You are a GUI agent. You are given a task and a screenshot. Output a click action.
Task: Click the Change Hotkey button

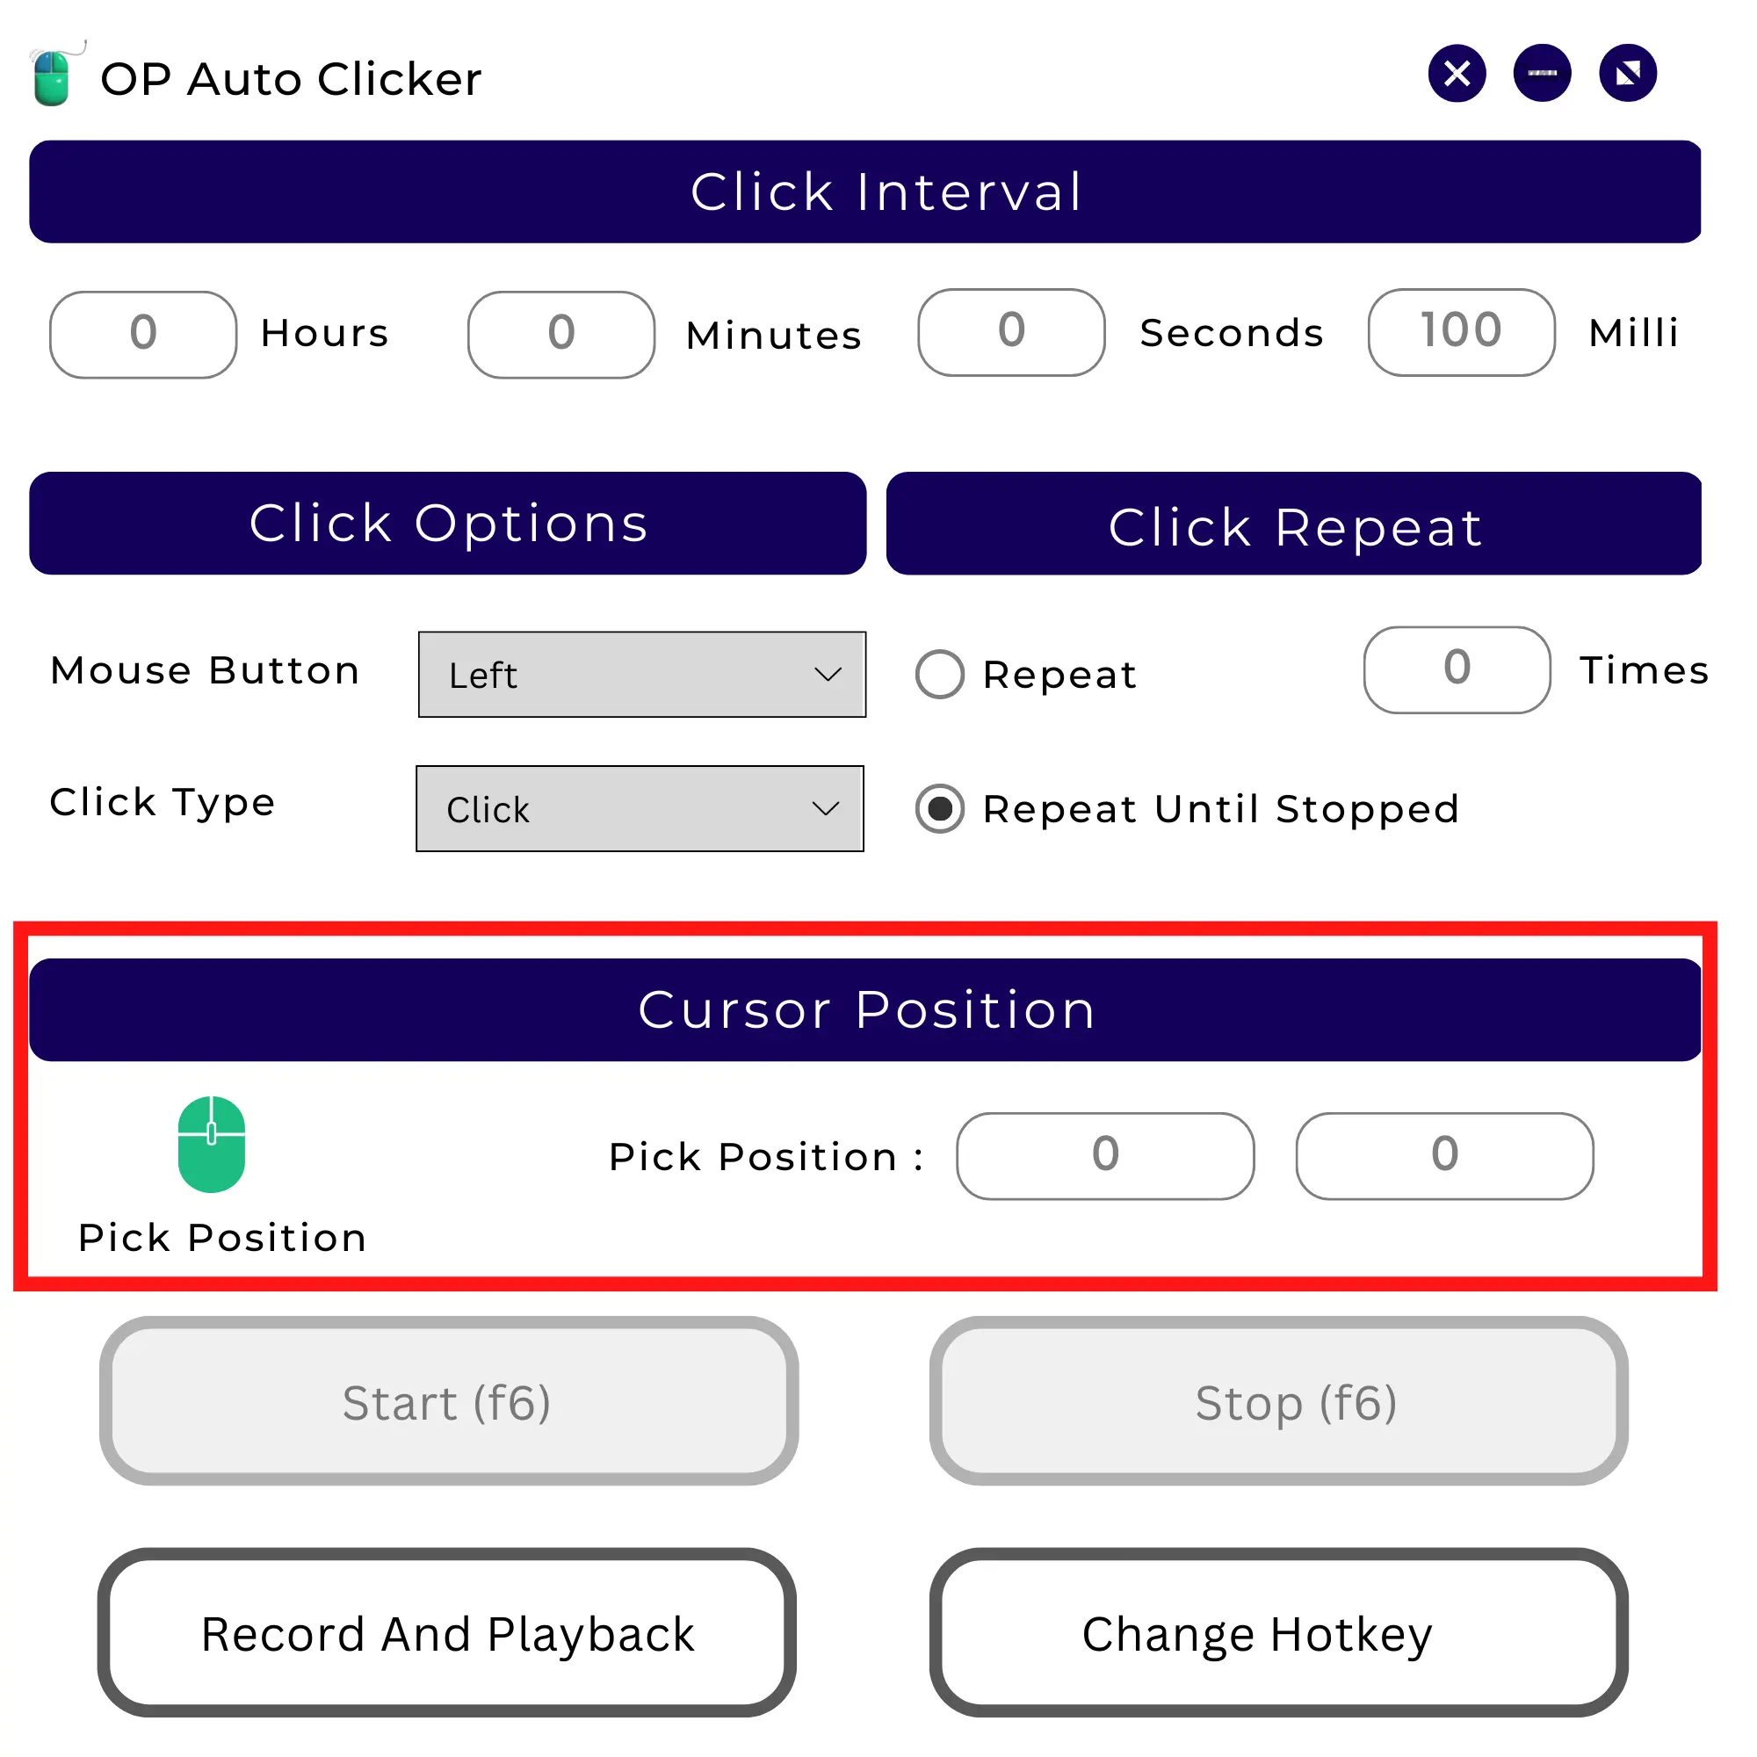tap(1278, 1633)
